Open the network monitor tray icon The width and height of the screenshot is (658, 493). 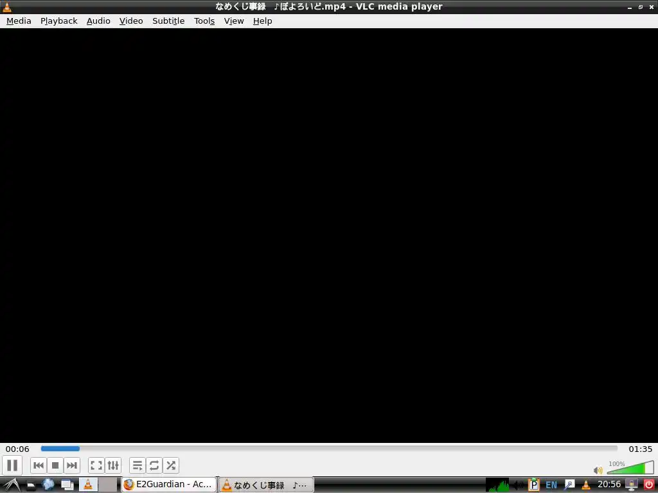click(632, 485)
